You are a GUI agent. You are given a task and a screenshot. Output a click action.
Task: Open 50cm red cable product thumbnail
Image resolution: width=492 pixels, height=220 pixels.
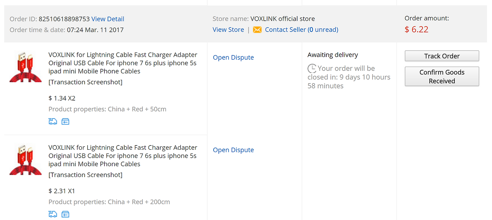[x=25, y=66]
